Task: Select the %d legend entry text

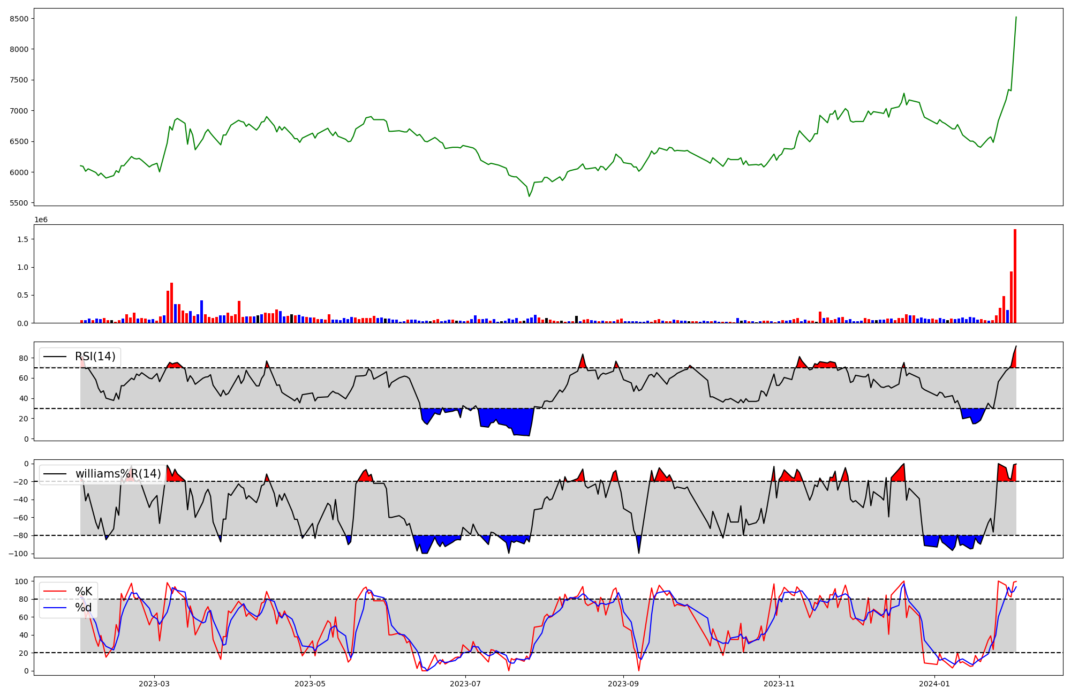Action: coord(84,608)
